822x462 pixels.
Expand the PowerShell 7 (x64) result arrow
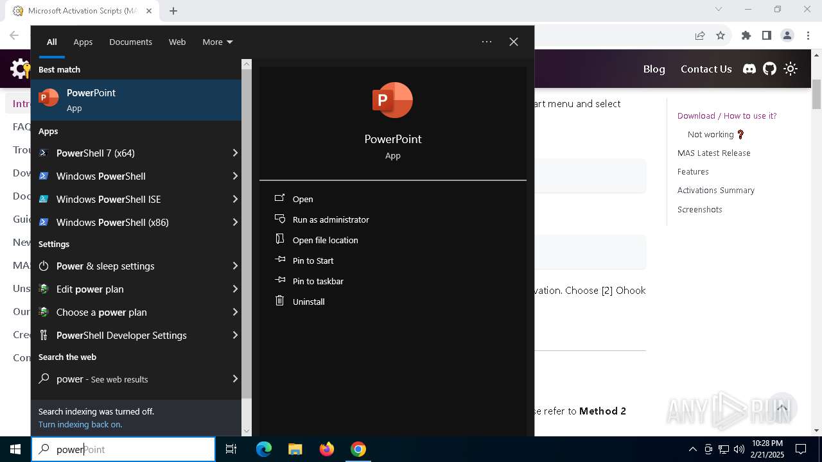[x=235, y=153]
